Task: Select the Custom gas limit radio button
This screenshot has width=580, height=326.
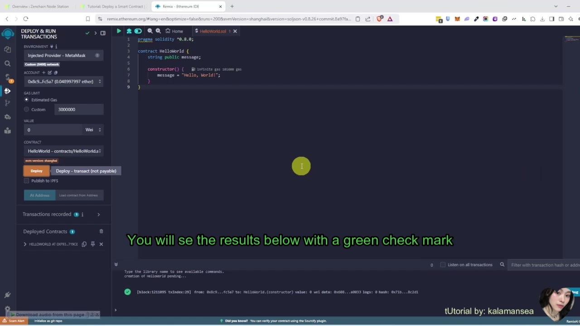Action: click(26, 110)
